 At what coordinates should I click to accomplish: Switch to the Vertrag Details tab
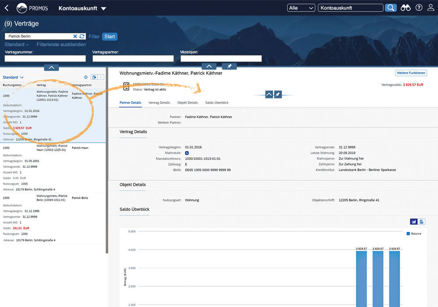click(159, 102)
